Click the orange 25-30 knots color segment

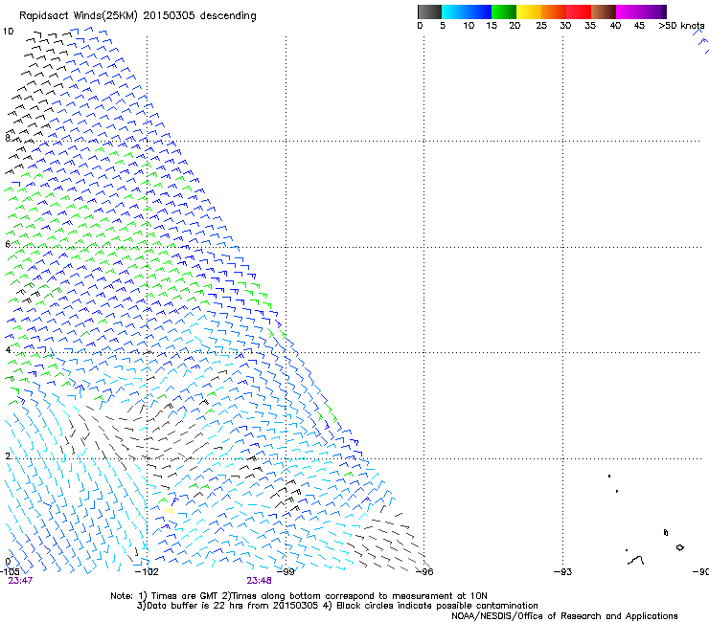click(x=554, y=11)
